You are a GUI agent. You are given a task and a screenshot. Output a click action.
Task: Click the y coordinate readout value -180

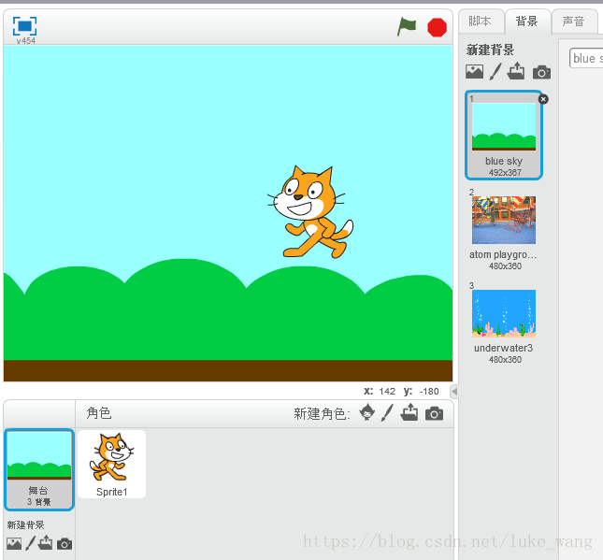click(x=429, y=391)
